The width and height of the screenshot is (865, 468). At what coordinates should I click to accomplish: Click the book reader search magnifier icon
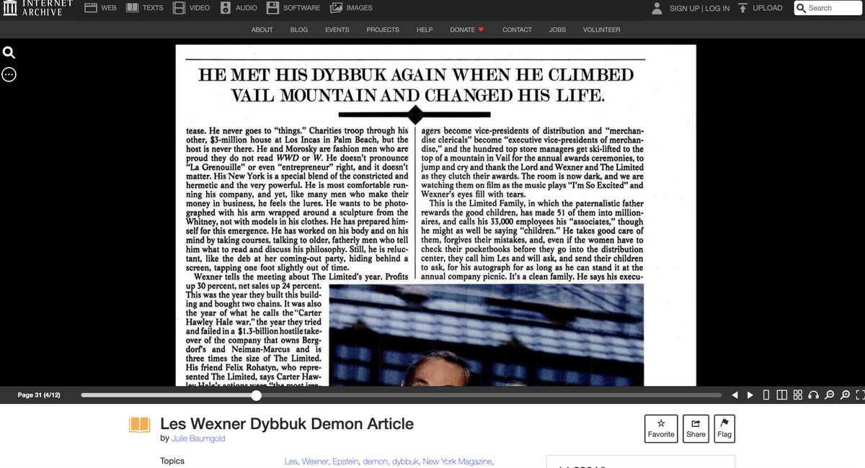[9, 53]
